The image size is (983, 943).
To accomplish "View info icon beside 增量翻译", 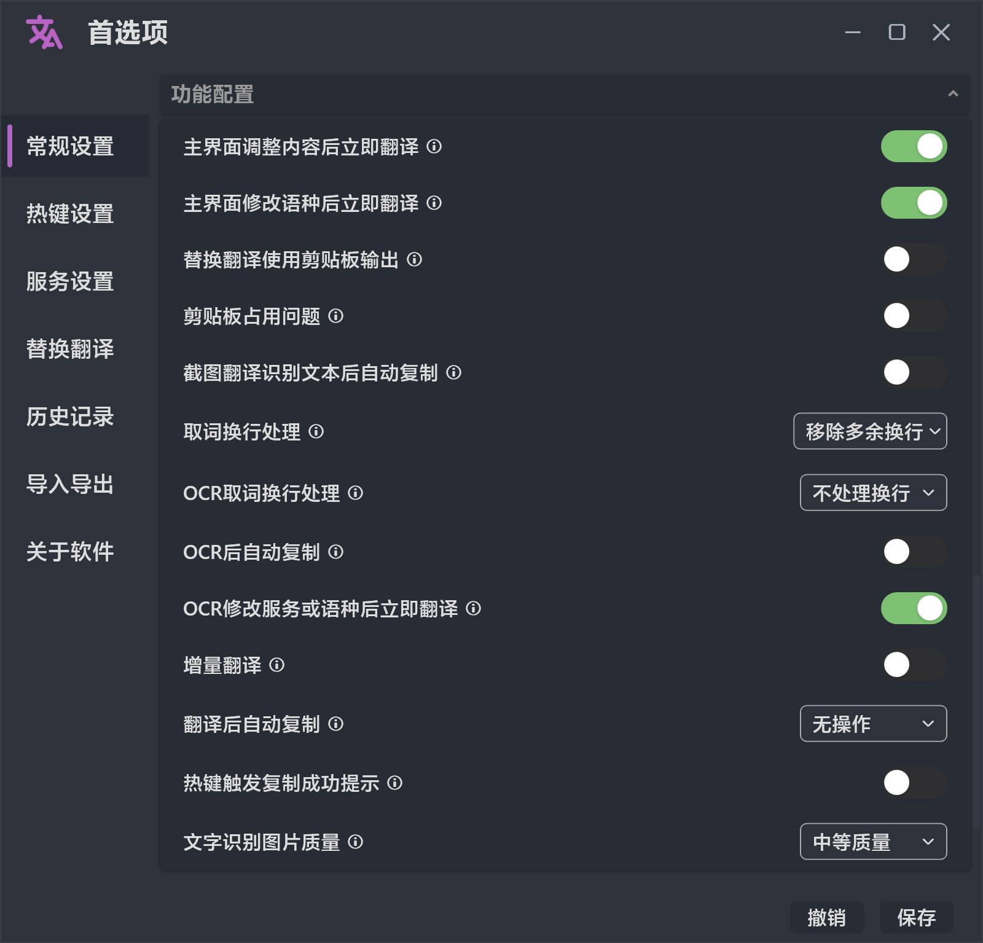I will tap(277, 665).
